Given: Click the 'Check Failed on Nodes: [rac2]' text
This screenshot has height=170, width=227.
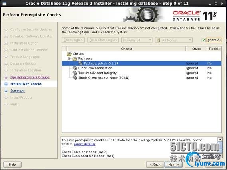Looking at the screenshot, I should [x=84, y=152].
